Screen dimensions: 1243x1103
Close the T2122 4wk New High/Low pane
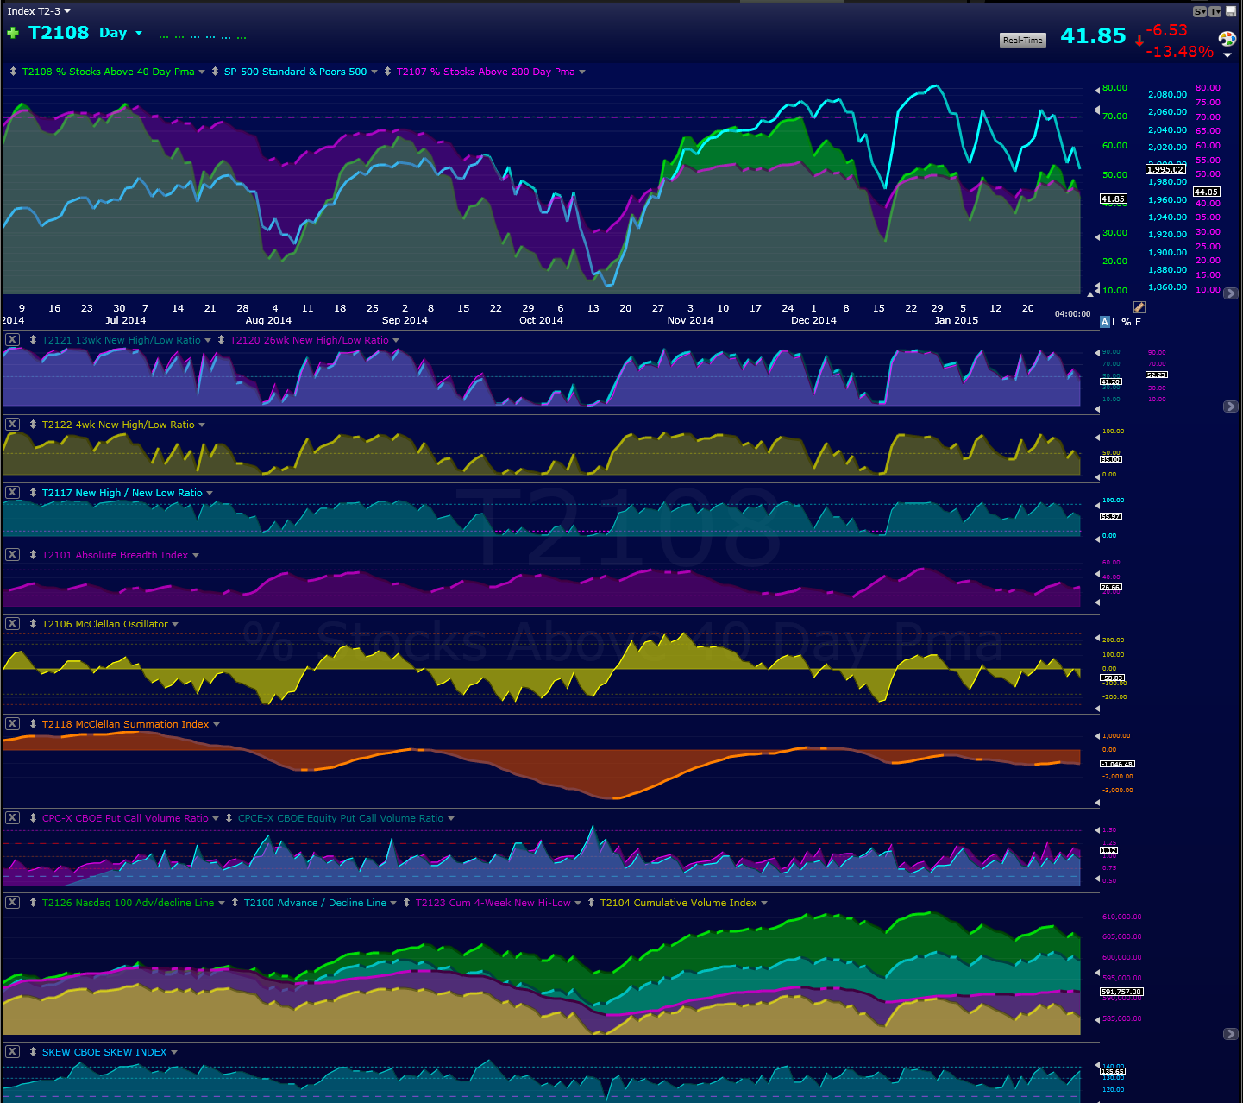coord(12,425)
